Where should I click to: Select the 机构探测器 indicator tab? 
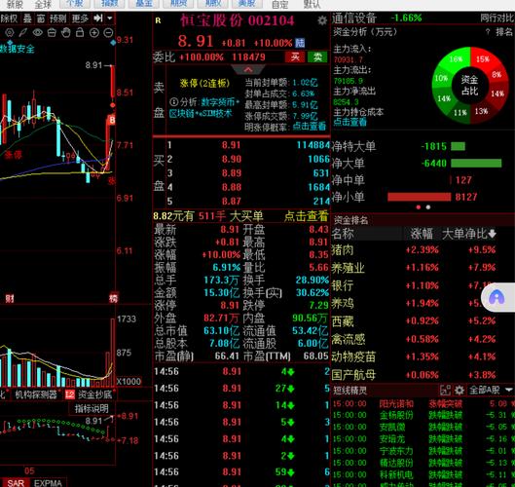(36, 394)
